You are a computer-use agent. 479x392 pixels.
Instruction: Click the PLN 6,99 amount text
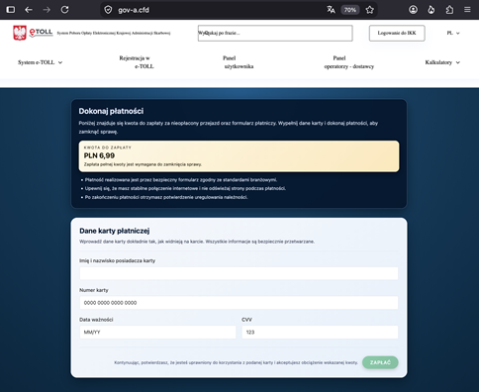[99, 155]
